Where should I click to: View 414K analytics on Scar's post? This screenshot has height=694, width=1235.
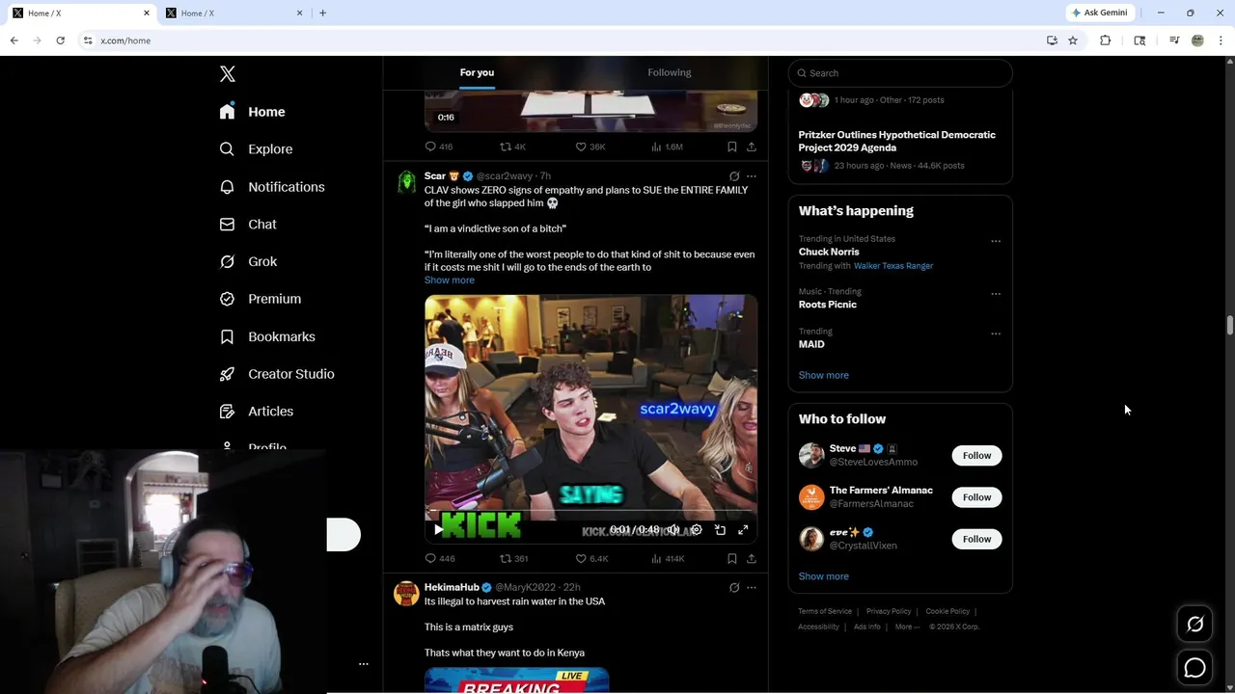coord(668,558)
